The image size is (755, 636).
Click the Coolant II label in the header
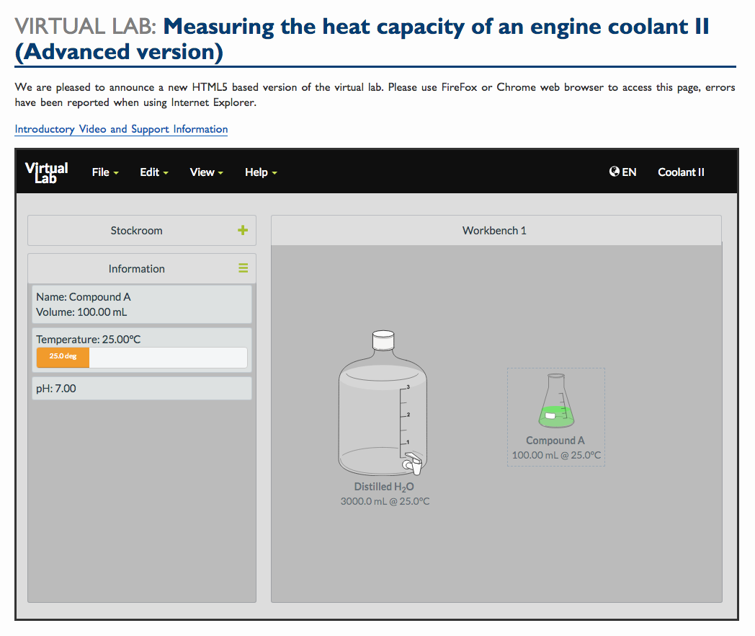(681, 172)
